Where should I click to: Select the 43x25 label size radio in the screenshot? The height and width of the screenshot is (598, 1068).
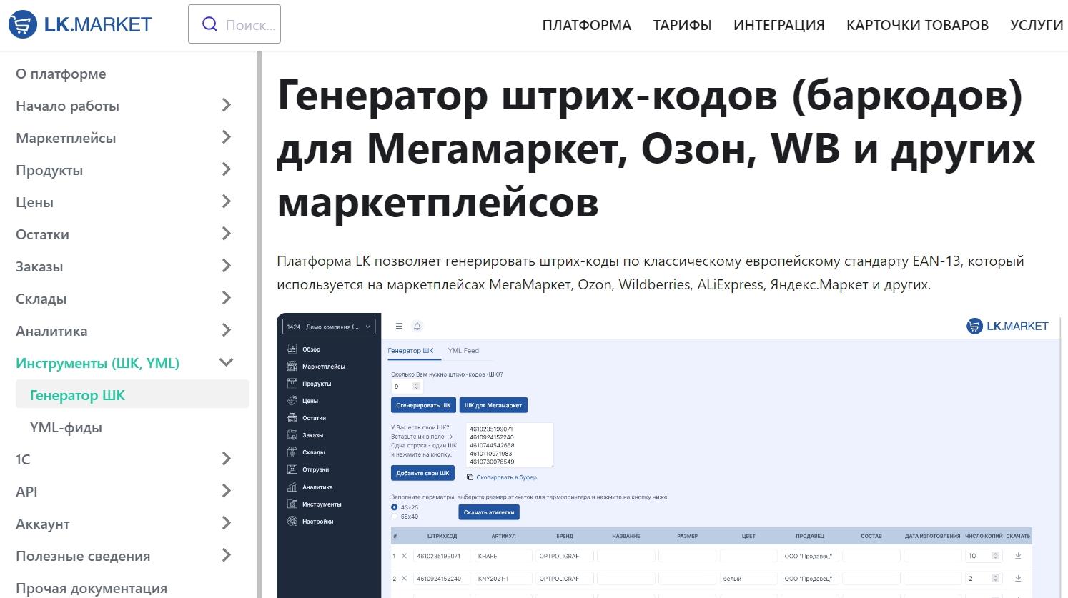(395, 507)
